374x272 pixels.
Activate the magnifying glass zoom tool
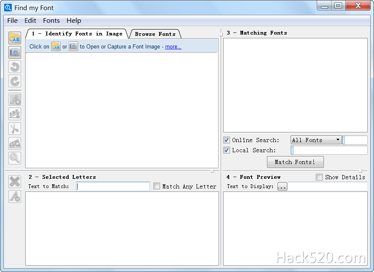point(15,158)
